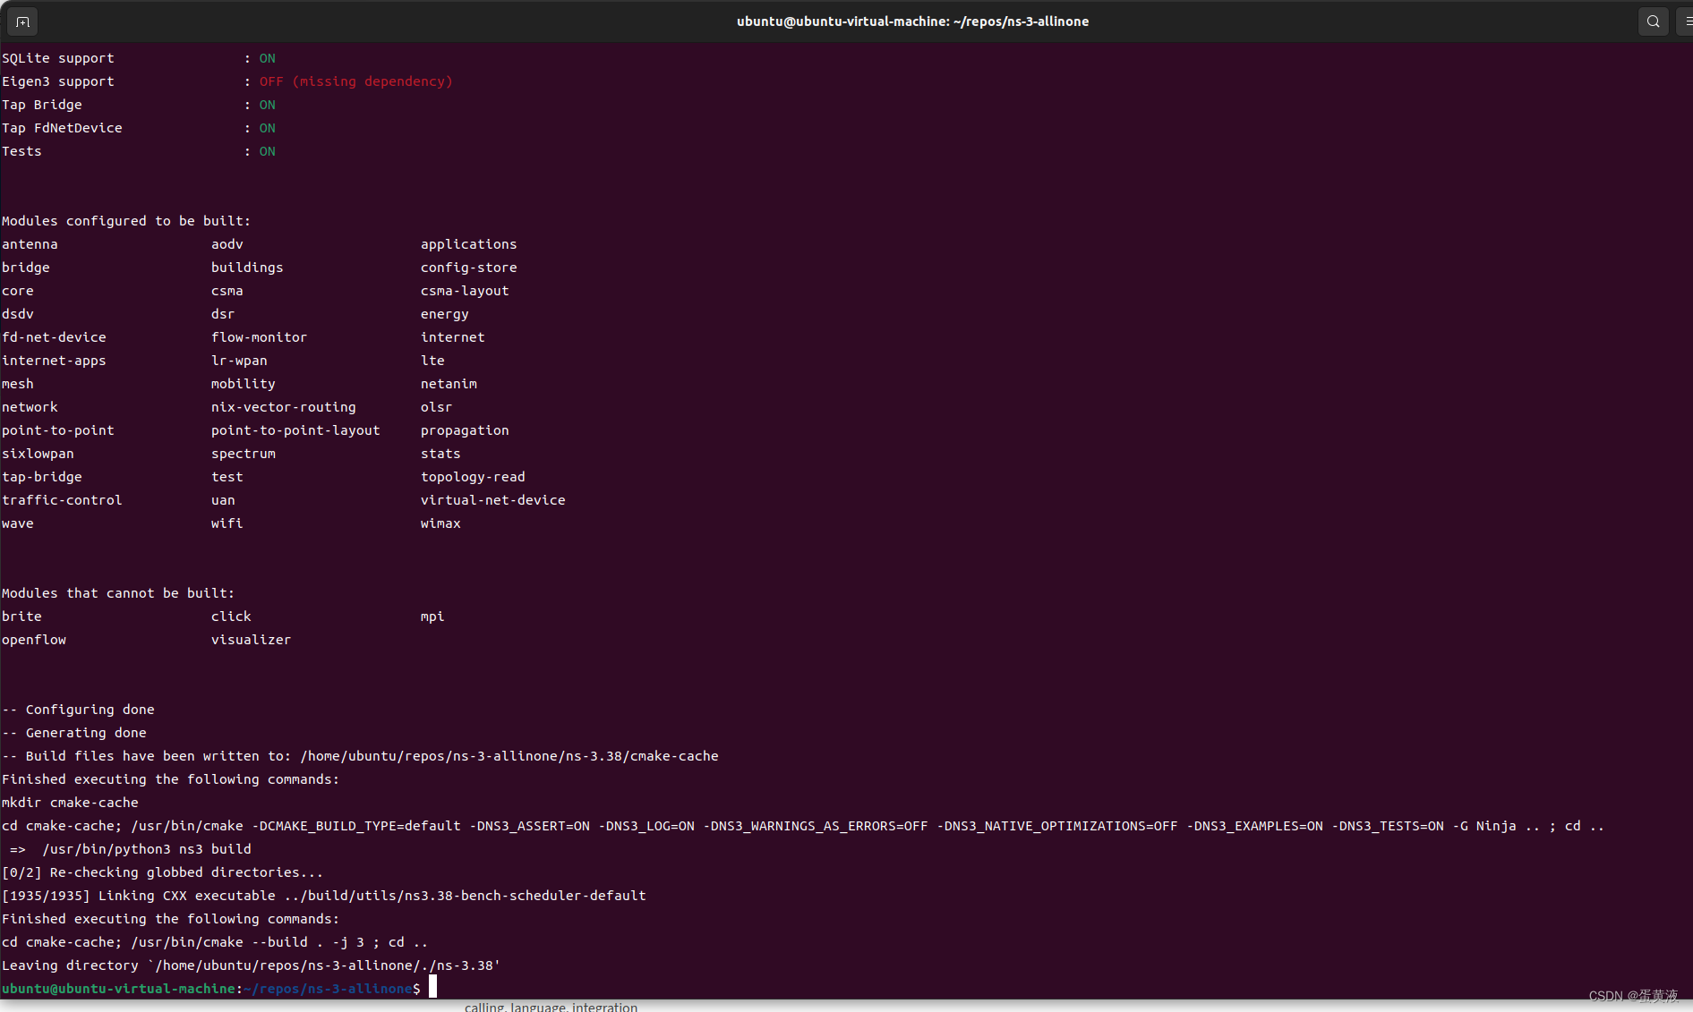The height and width of the screenshot is (1012, 1693).
Task: Click the 'mpi' module name
Action: coord(432,617)
